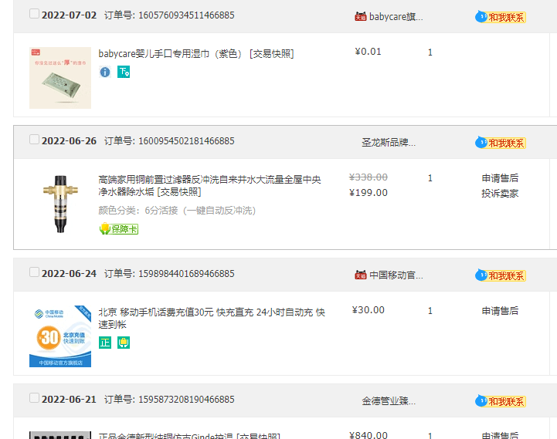Select the 2022-06-24 order checkbox

pyautogui.click(x=34, y=272)
